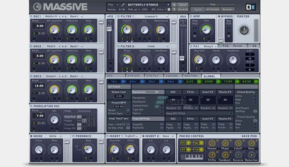Click the mini keyboard icon in Macro Control
This screenshot has height=167, width=289.
pos(194,157)
